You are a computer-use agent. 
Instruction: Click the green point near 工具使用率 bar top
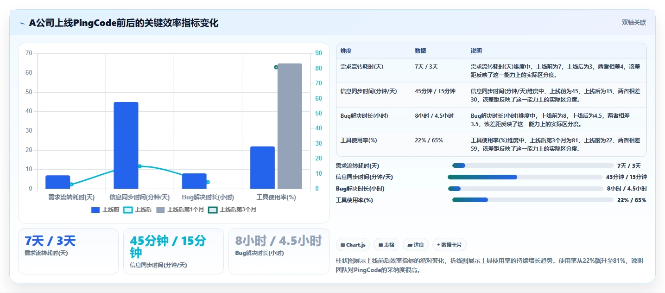[276, 67]
